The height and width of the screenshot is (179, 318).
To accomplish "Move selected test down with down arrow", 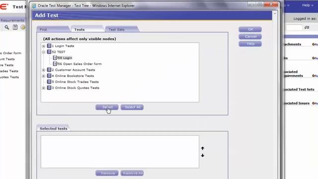I will pyautogui.click(x=203, y=155).
